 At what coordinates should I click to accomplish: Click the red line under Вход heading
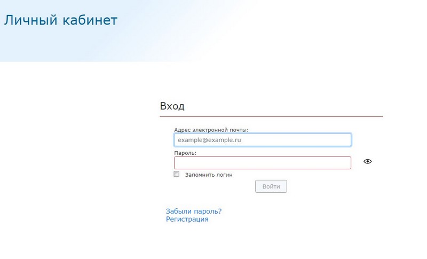(x=271, y=116)
